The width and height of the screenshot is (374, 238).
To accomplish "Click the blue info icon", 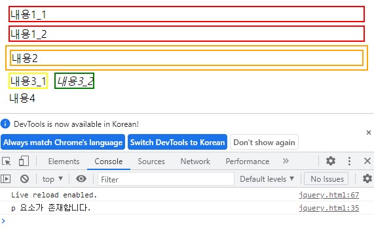I will (5, 124).
